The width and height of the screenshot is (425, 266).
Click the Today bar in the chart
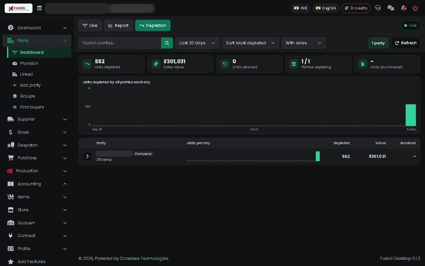pyautogui.click(x=411, y=115)
